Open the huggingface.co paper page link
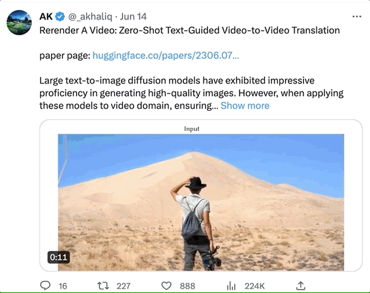This screenshot has width=370, height=293. click(x=166, y=55)
